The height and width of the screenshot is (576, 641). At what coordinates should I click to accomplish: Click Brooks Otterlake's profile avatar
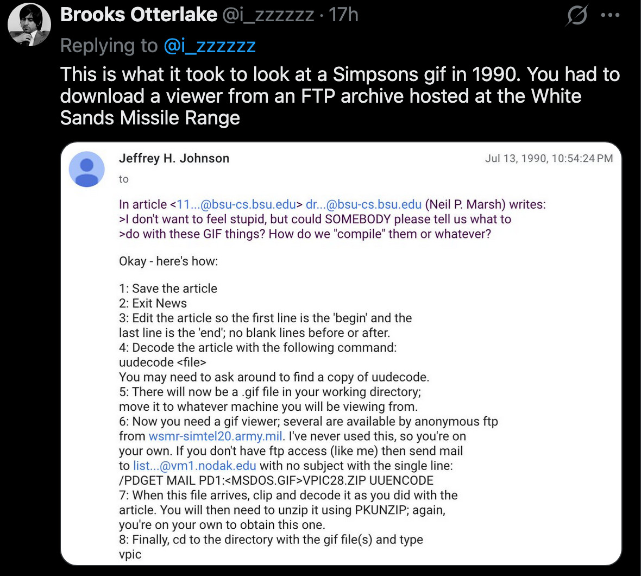point(29,24)
